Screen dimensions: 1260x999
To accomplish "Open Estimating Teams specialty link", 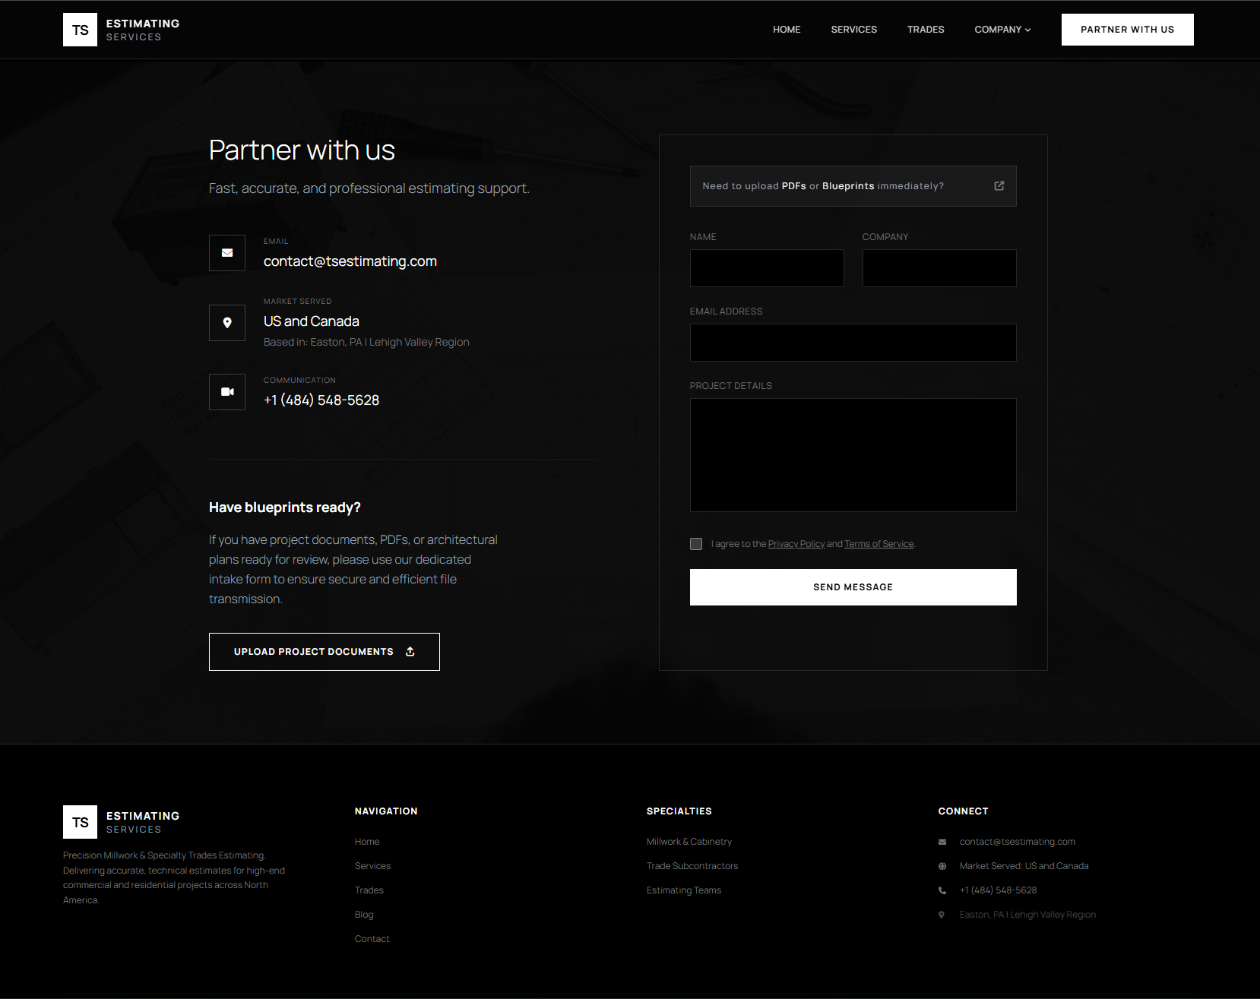I will 684,890.
